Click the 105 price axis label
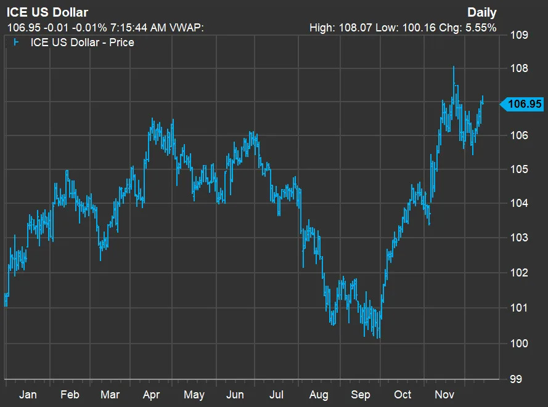 (x=520, y=169)
